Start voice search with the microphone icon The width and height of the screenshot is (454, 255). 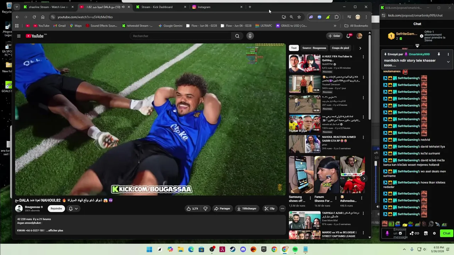[x=250, y=36]
